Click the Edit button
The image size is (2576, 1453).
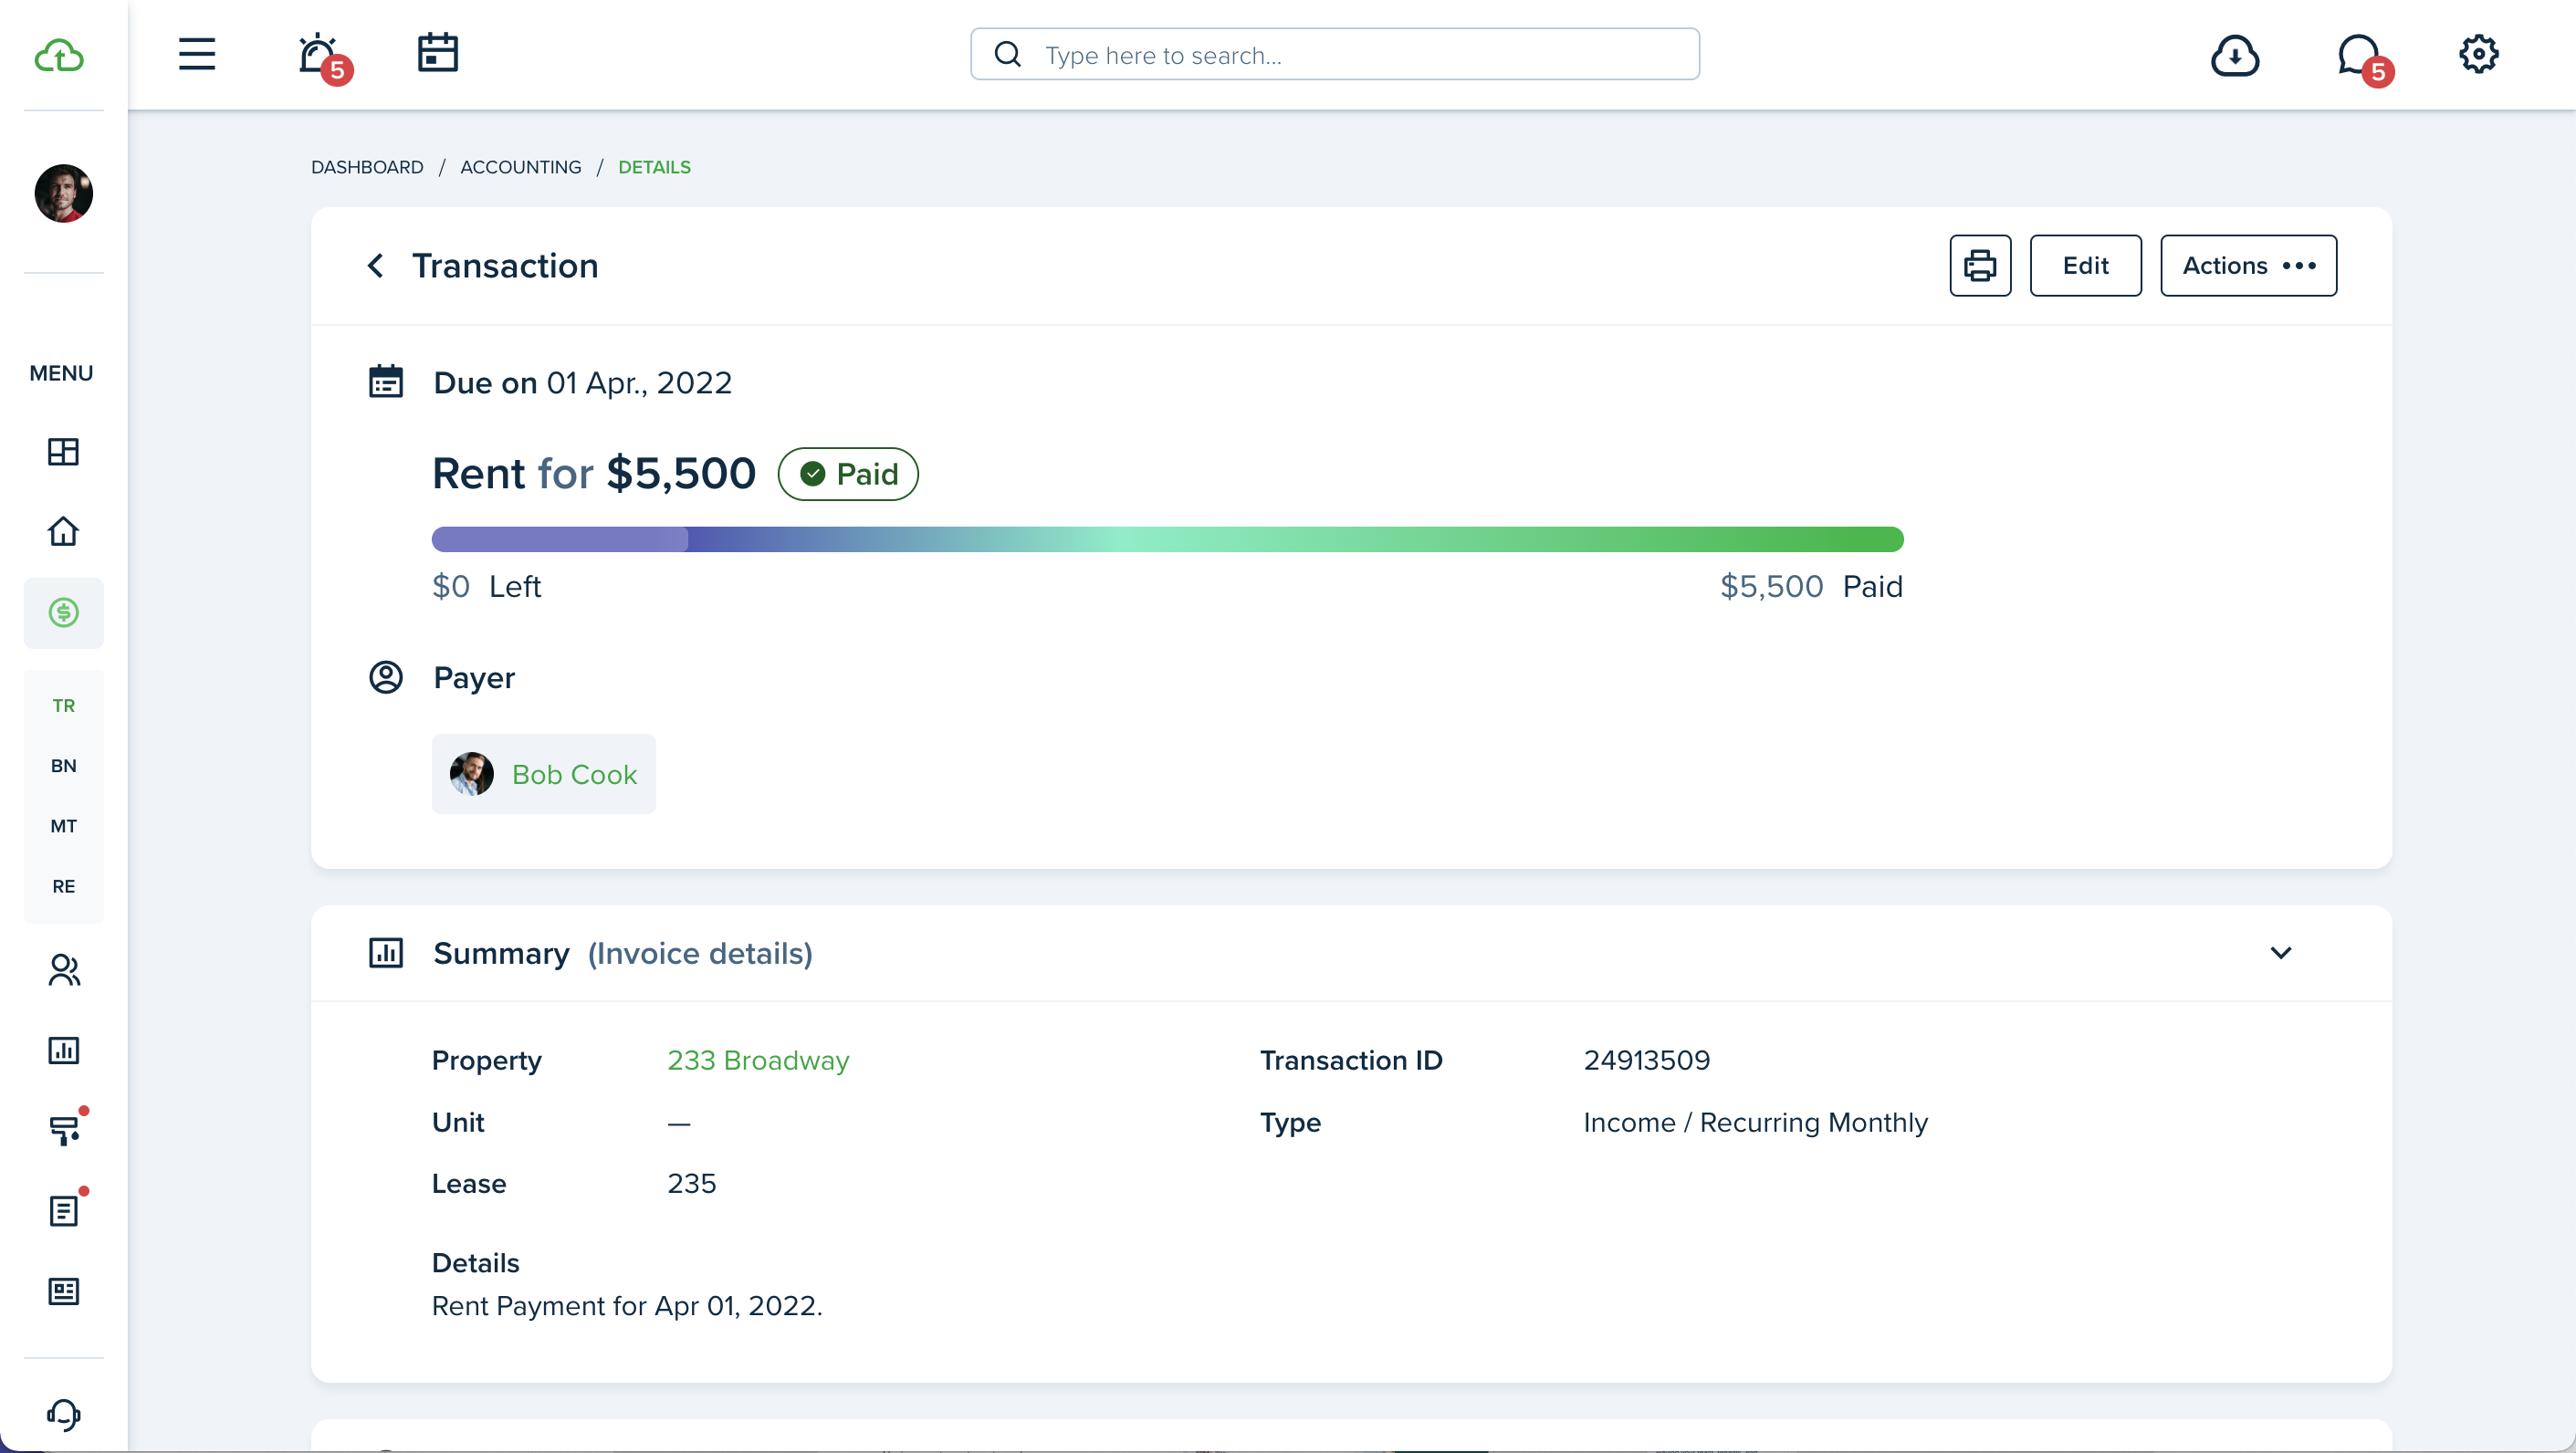(x=2084, y=266)
